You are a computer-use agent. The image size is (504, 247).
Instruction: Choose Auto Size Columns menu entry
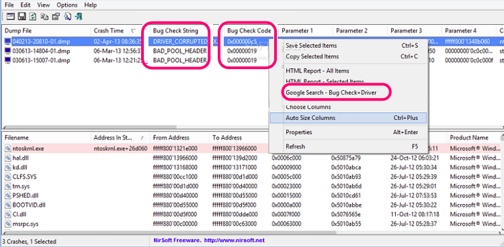[348, 118]
